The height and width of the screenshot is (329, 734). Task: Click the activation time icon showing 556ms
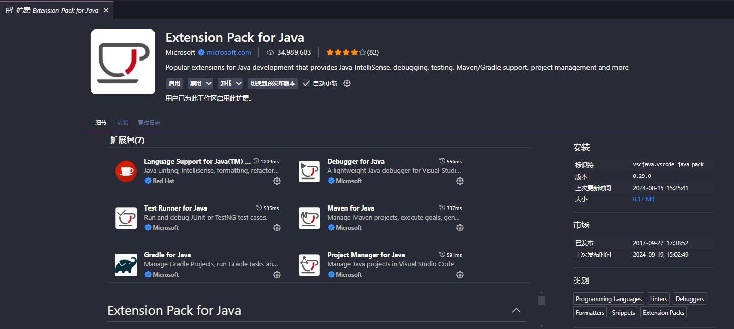click(x=442, y=161)
